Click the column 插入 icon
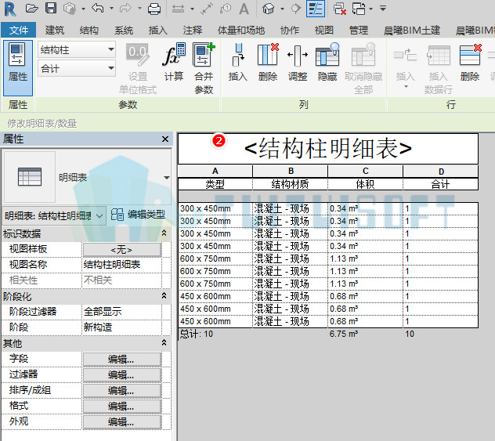 [x=238, y=63]
